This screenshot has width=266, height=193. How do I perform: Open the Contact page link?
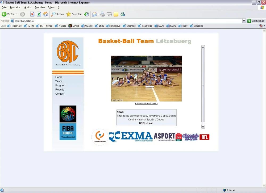pos(60,94)
